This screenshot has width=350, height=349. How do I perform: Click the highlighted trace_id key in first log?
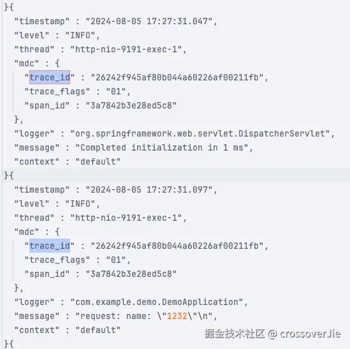(50, 77)
